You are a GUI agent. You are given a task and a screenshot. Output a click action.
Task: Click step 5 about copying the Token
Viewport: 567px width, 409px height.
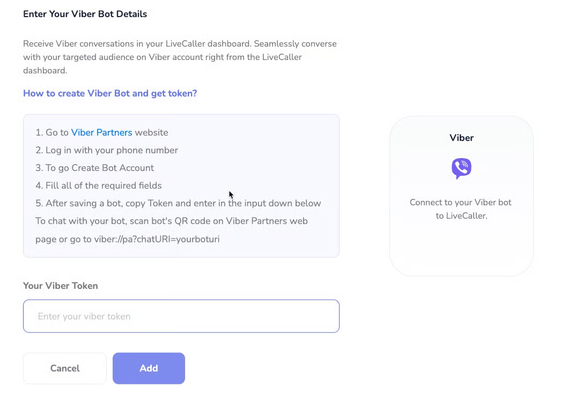178,203
